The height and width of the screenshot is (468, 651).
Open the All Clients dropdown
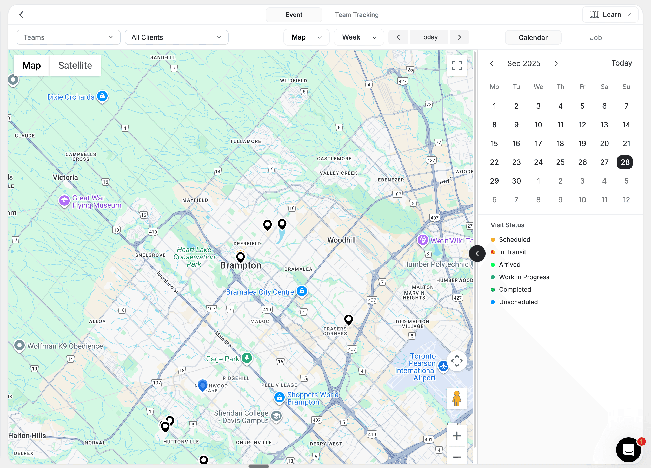pyautogui.click(x=176, y=37)
